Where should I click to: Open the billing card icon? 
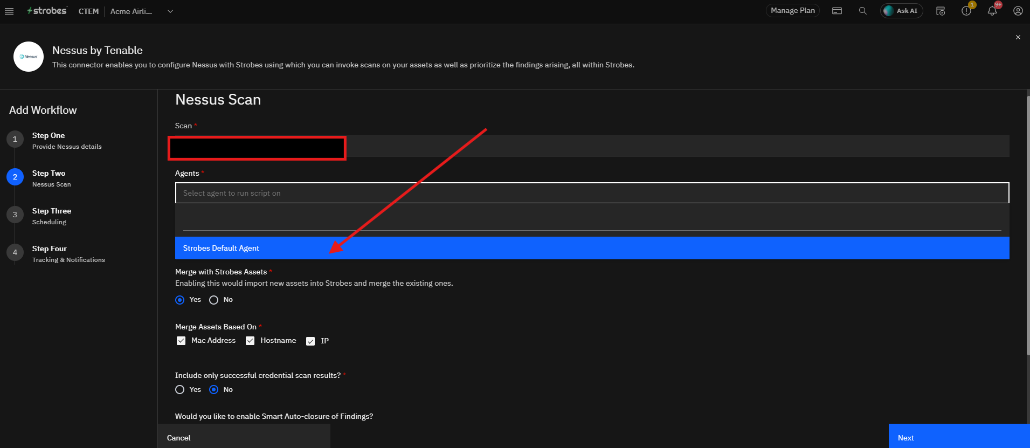point(837,11)
